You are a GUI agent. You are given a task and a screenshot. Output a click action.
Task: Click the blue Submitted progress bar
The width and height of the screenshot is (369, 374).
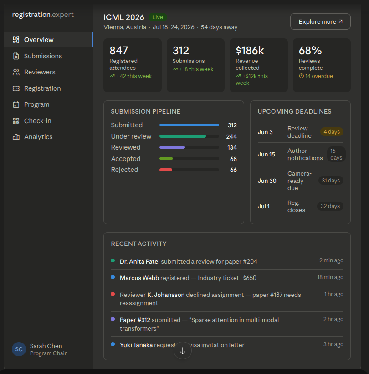pyautogui.click(x=189, y=125)
